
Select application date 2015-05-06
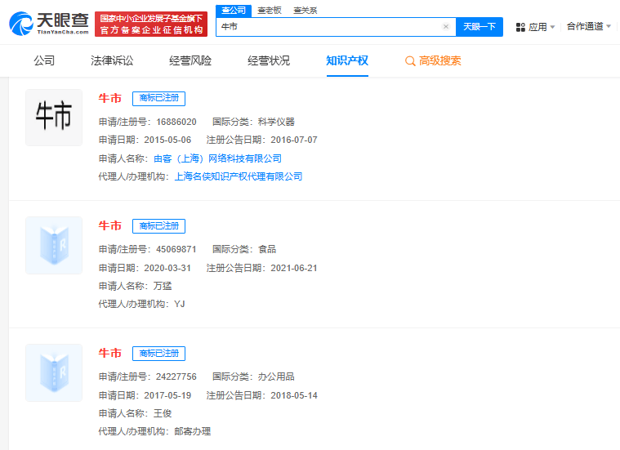click(x=167, y=140)
